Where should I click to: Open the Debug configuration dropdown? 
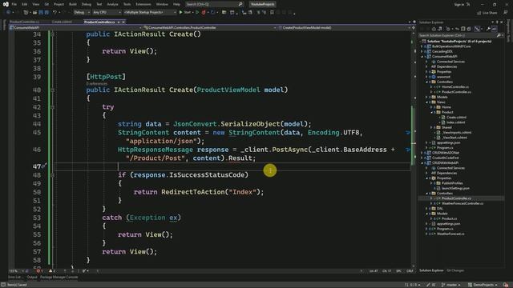[82, 13]
